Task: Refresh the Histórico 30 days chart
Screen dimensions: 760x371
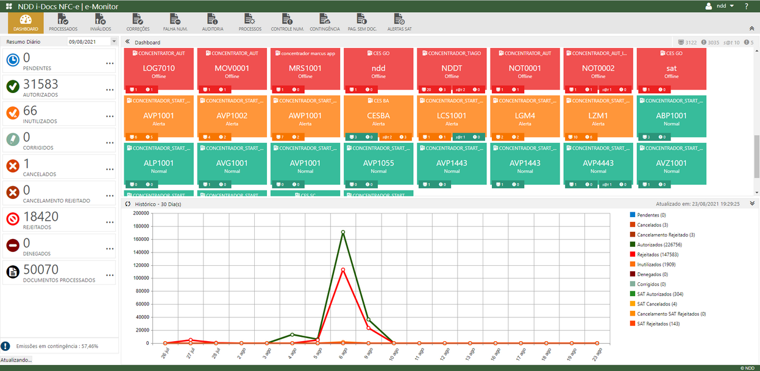Action: click(x=127, y=203)
